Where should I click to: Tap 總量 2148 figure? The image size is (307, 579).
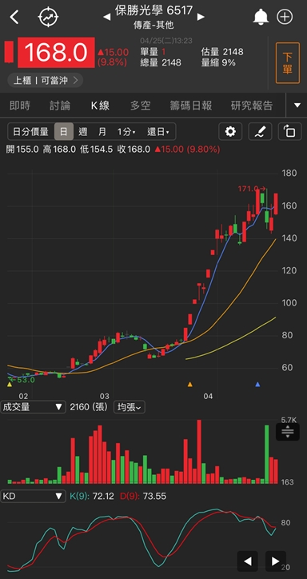point(161,62)
